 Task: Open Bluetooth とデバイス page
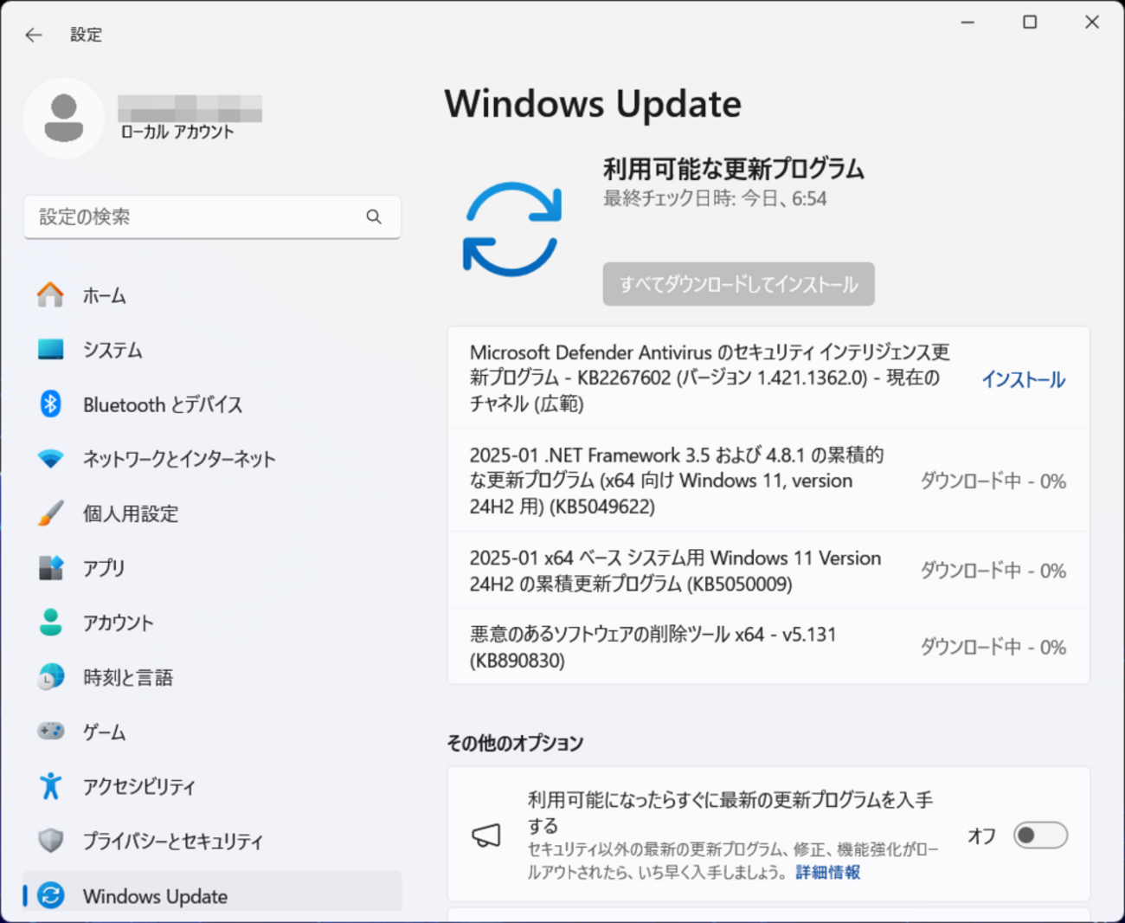click(212, 404)
